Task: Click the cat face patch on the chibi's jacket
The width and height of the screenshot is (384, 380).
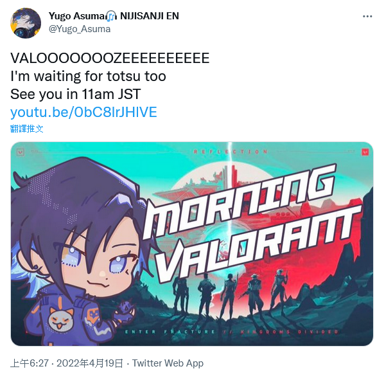Action: 60,319
